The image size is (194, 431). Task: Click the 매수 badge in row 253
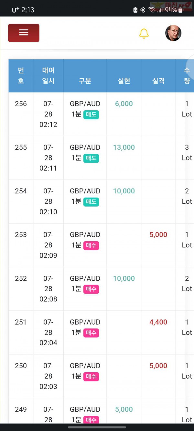click(91, 246)
